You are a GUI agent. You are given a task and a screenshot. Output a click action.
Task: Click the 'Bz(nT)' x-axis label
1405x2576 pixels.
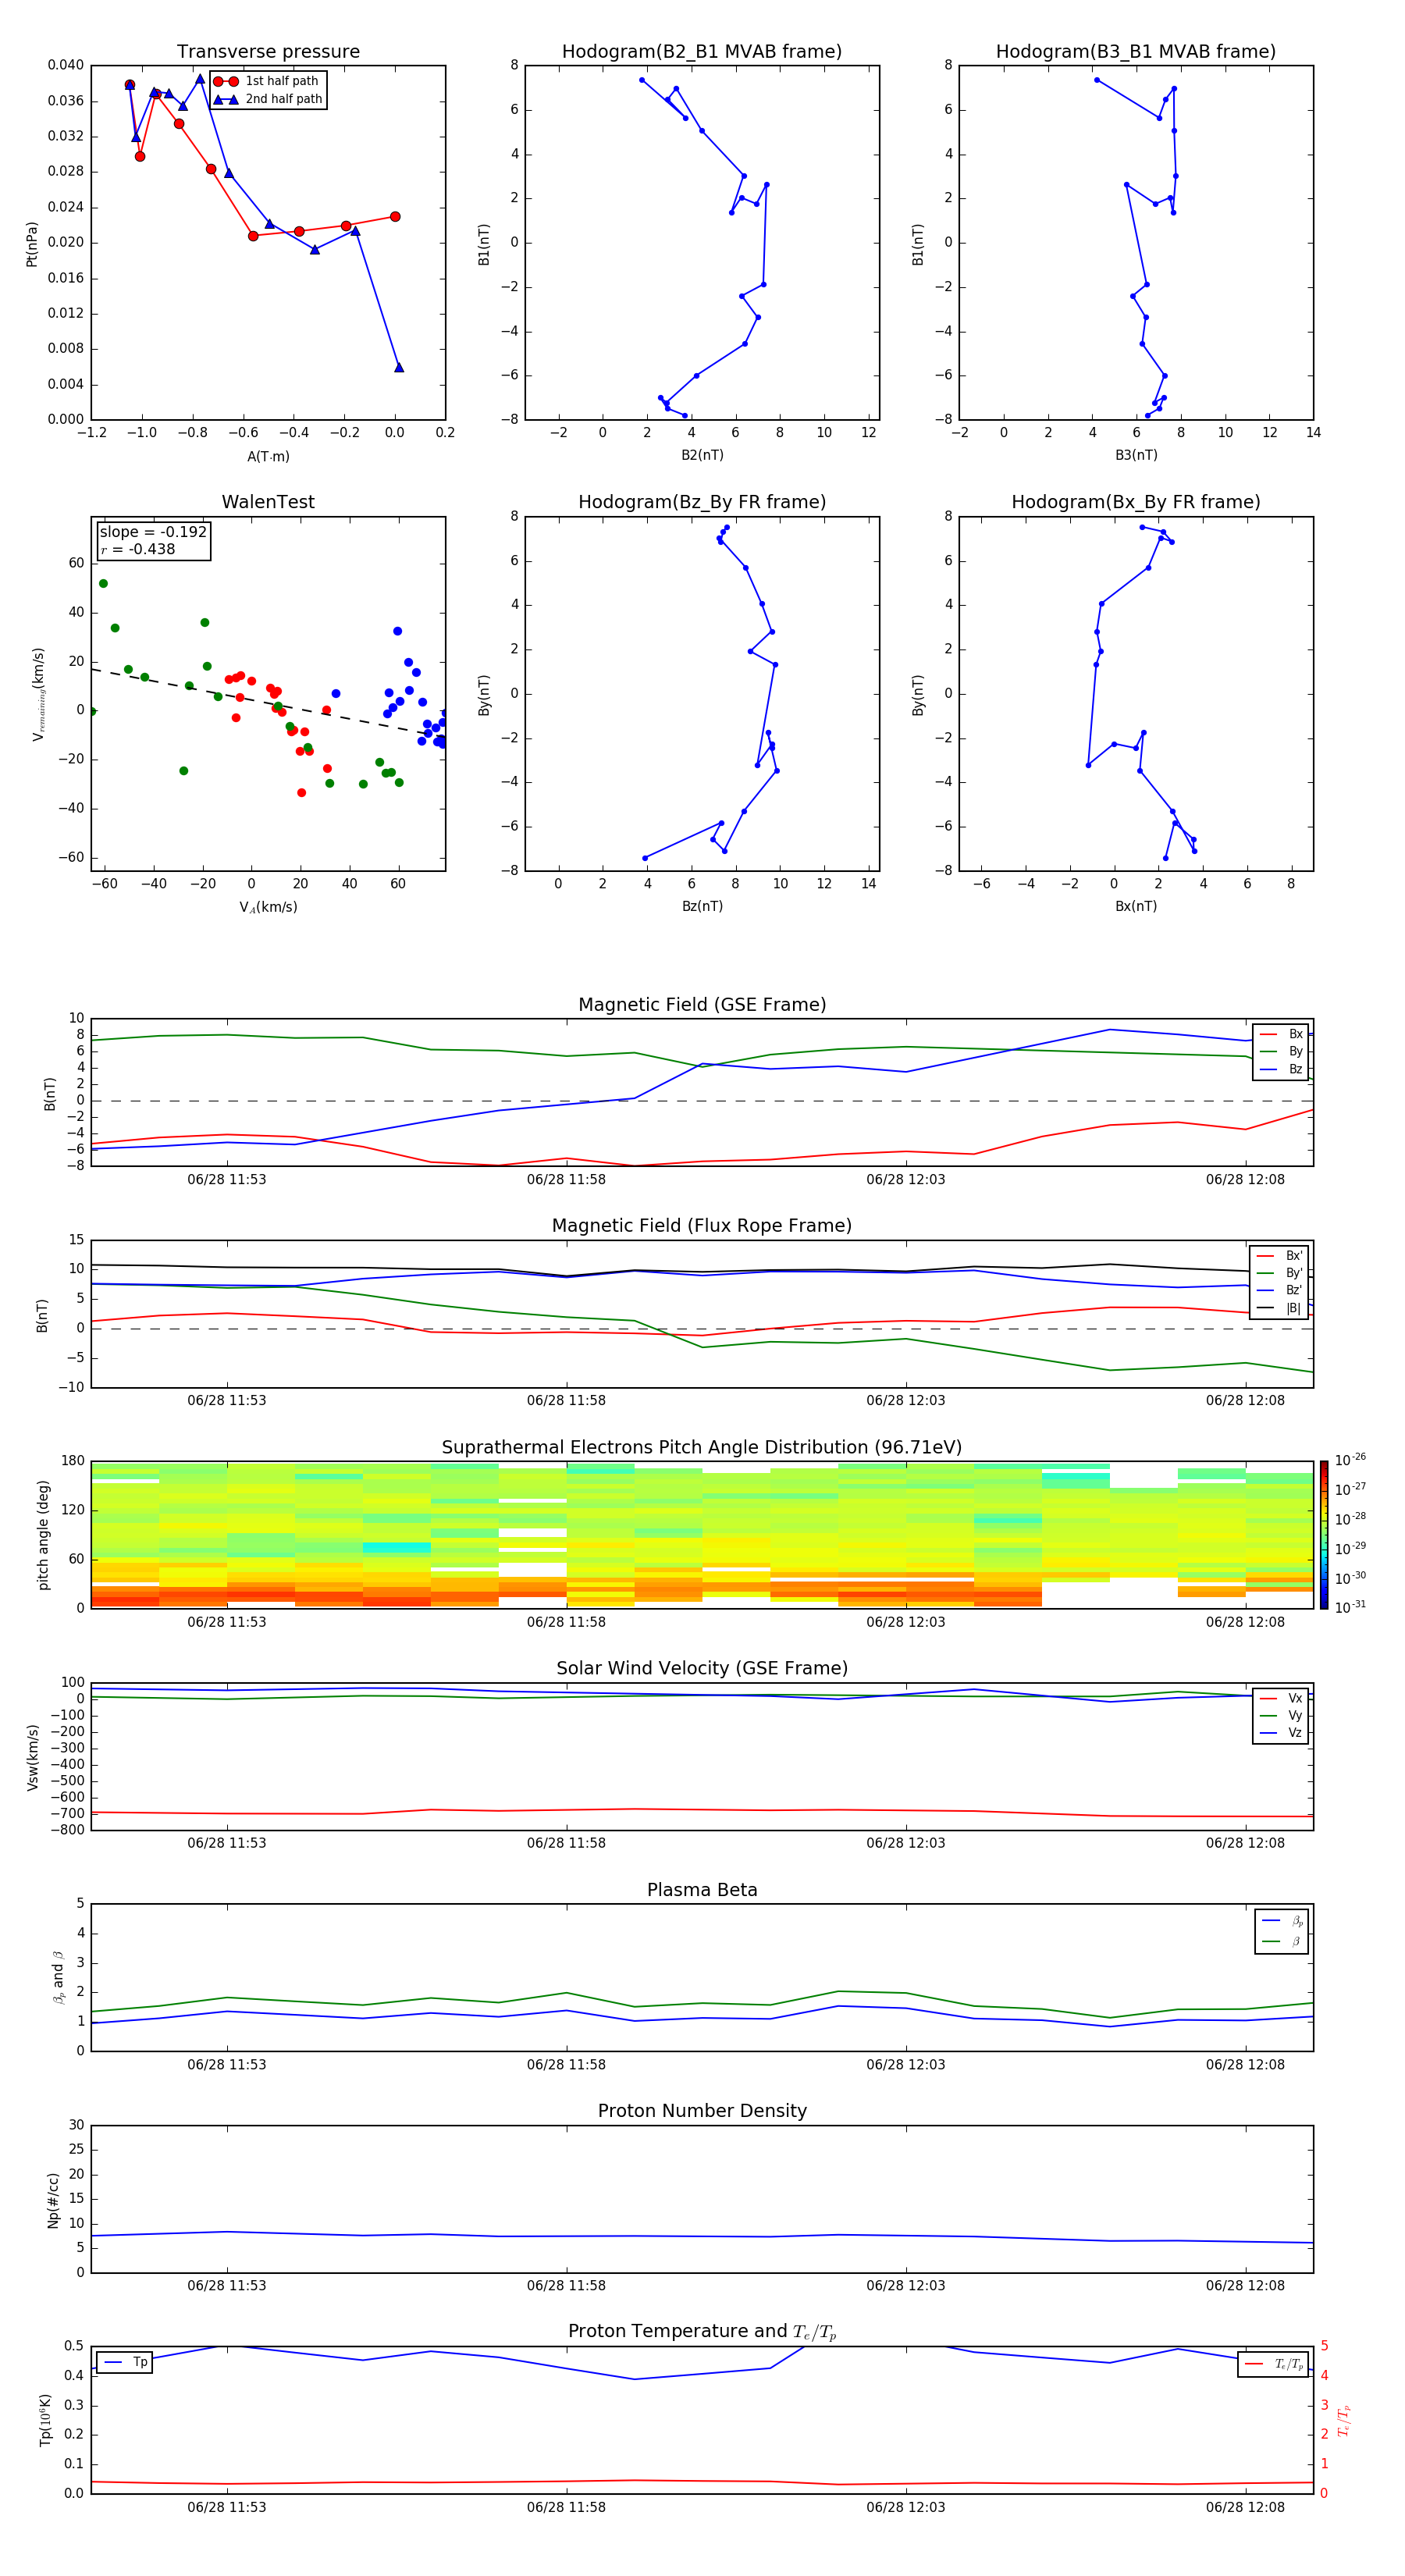(x=702, y=906)
